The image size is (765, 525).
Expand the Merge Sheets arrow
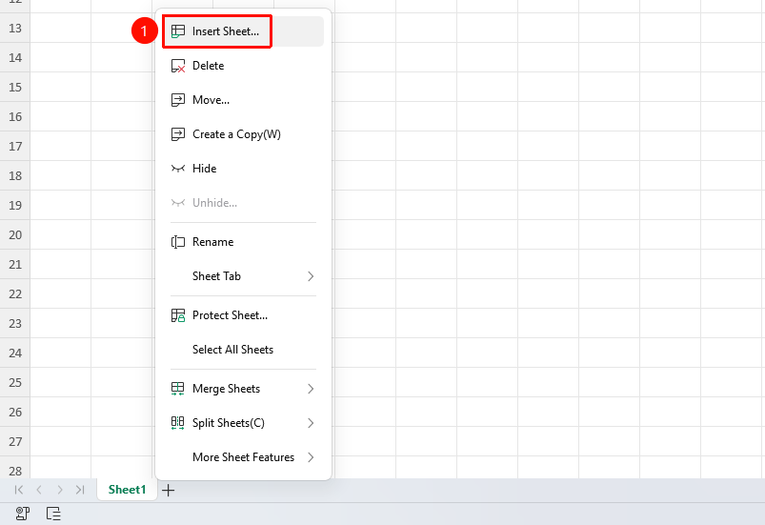tap(311, 389)
